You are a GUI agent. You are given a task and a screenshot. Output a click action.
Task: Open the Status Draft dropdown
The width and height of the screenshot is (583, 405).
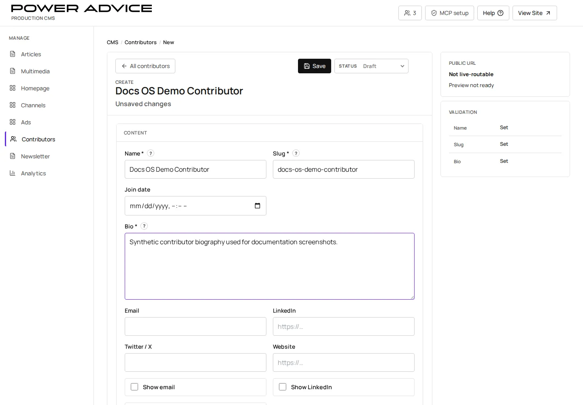tap(371, 66)
